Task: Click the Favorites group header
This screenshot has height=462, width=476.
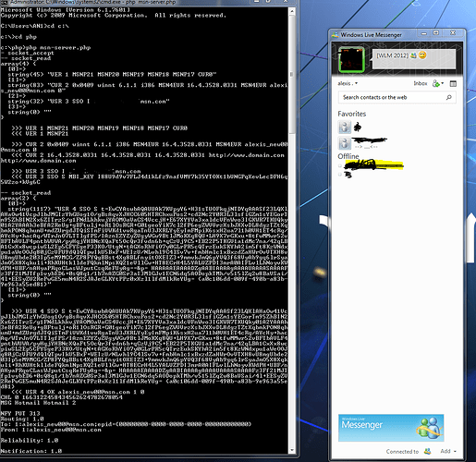Action: point(352,114)
